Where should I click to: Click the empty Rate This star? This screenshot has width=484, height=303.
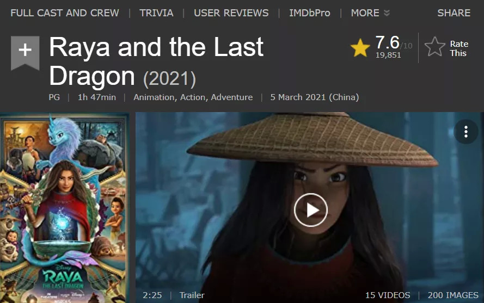click(x=435, y=47)
